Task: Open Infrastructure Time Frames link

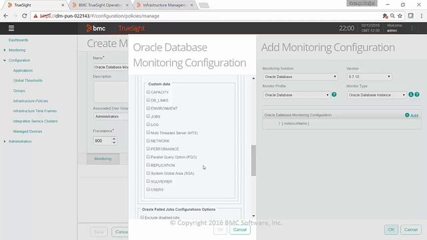Action: (35, 111)
